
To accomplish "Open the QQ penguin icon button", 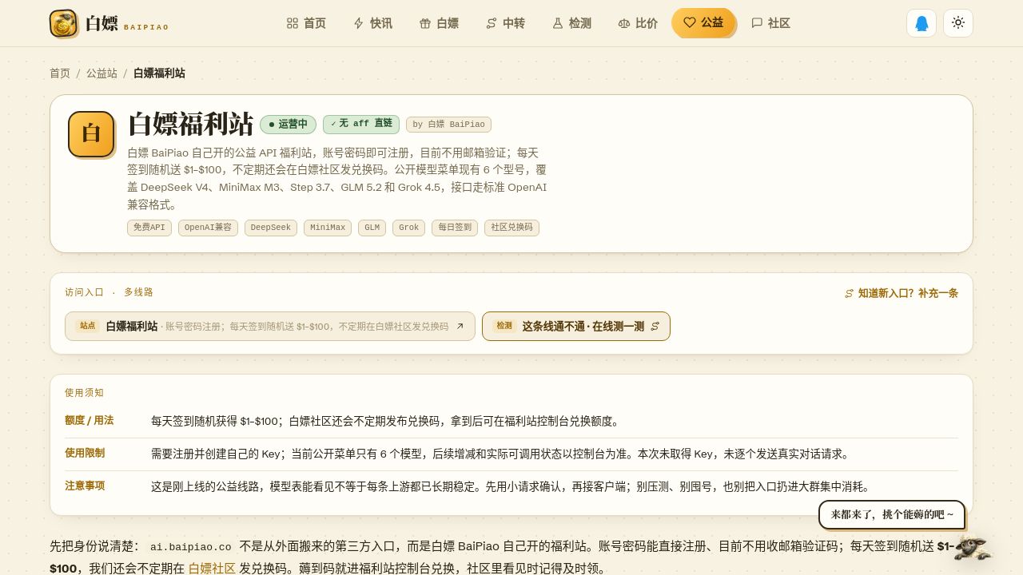I will [x=921, y=23].
